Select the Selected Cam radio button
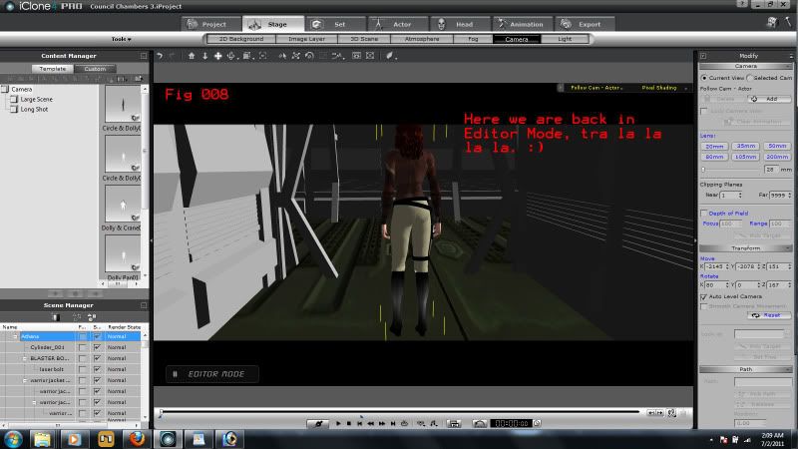 tap(749, 78)
